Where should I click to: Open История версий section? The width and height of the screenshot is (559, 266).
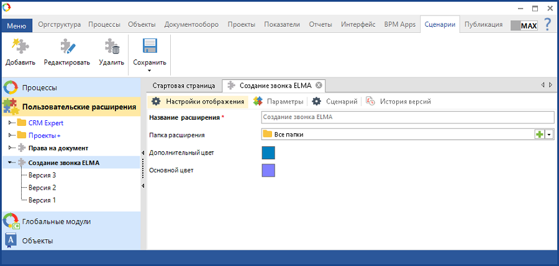pos(405,101)
